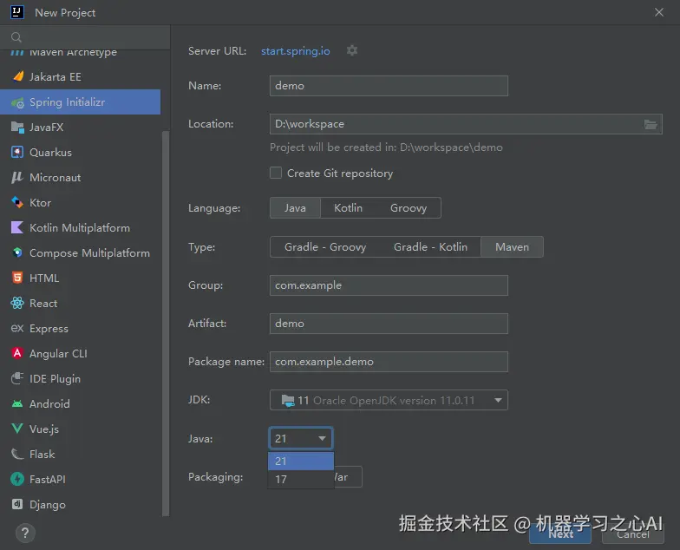Click the FastAPI icon

coord(17,479)
